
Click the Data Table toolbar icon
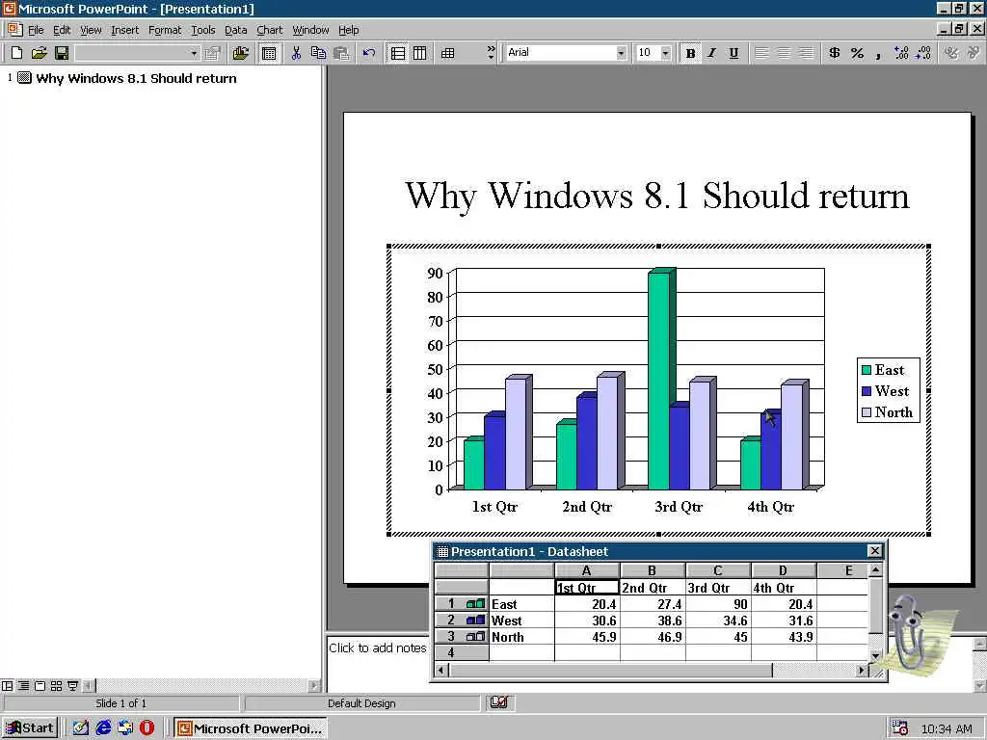(447, 53)
